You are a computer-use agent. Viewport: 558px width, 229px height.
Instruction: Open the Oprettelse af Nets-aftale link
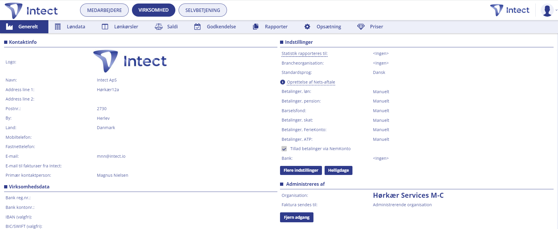coord(311,82)
